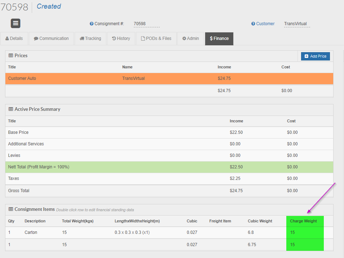Screen dimensions: 344x258
Task: Click the Add Price button
Action: pyautogui.click(x=316, y=56)
